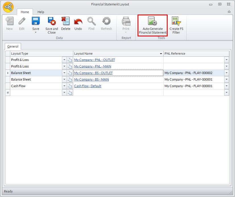
Task: Open My Company - PNL - OUTLET link
Action: point(94,60)
